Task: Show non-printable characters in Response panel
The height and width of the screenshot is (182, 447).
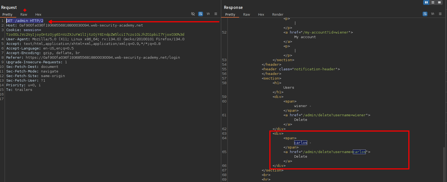Action: coord(433,14)
